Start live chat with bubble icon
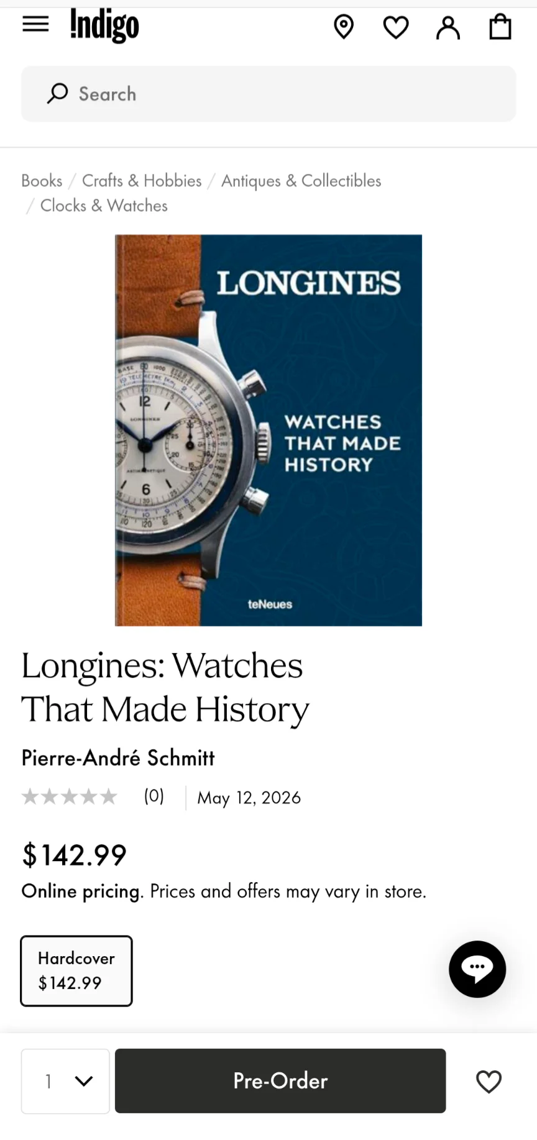The height and width of the screenshot is (1140, 537). point(477,969)
